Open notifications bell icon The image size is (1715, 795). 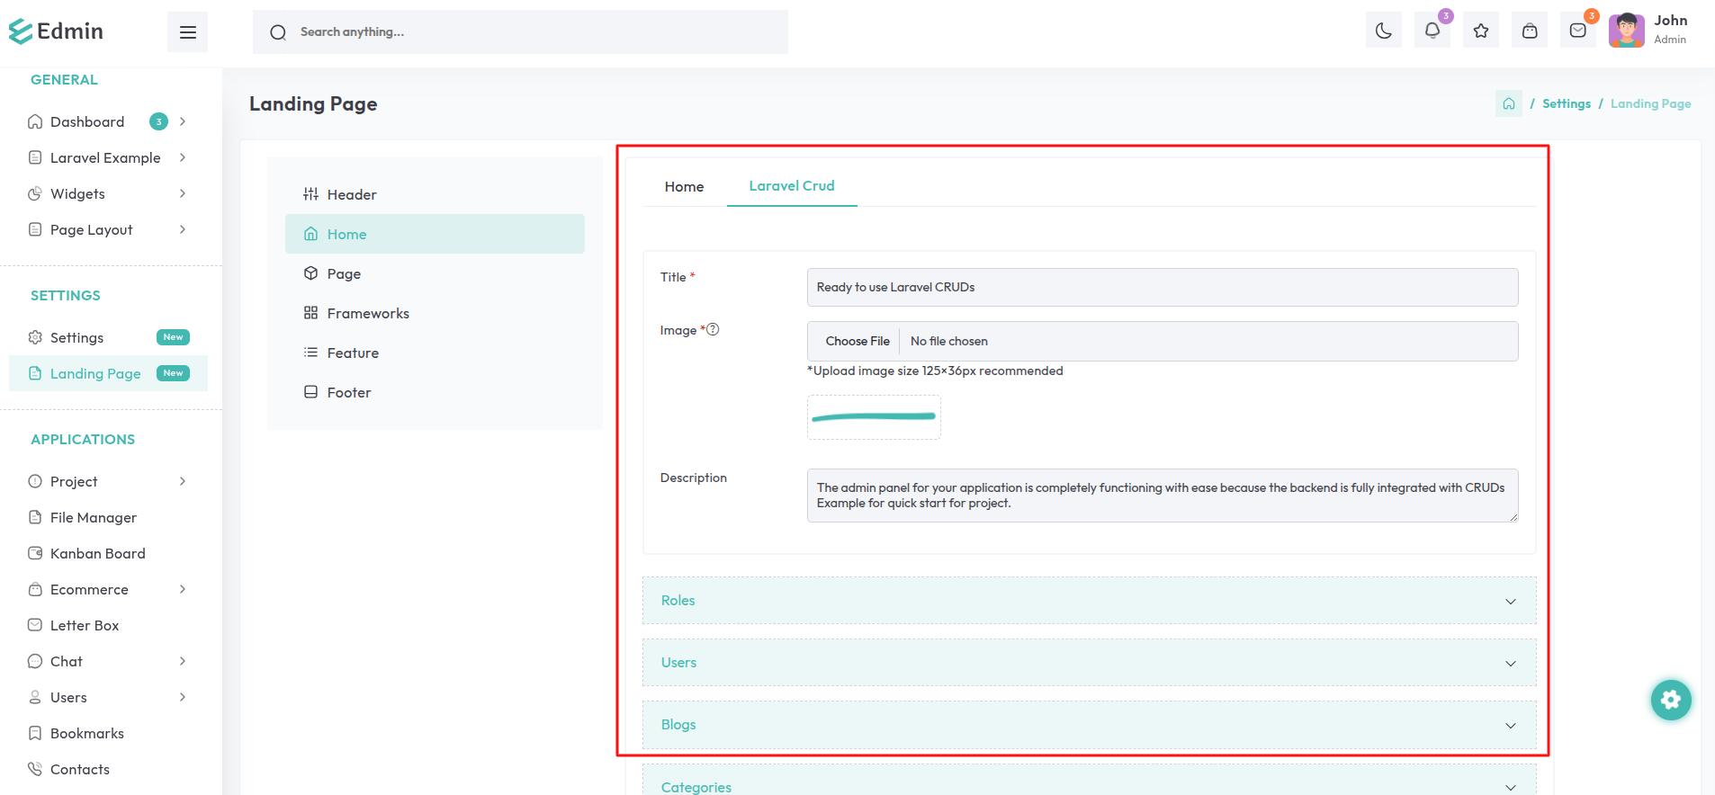click(1432, 31)
